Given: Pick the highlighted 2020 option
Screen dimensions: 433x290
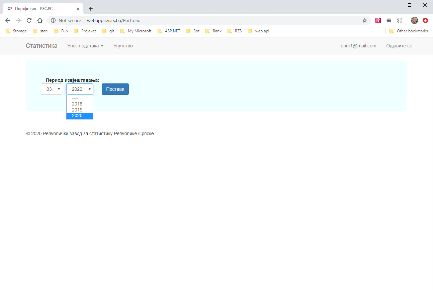Looking at the screenshot, I should coord(77,115).
